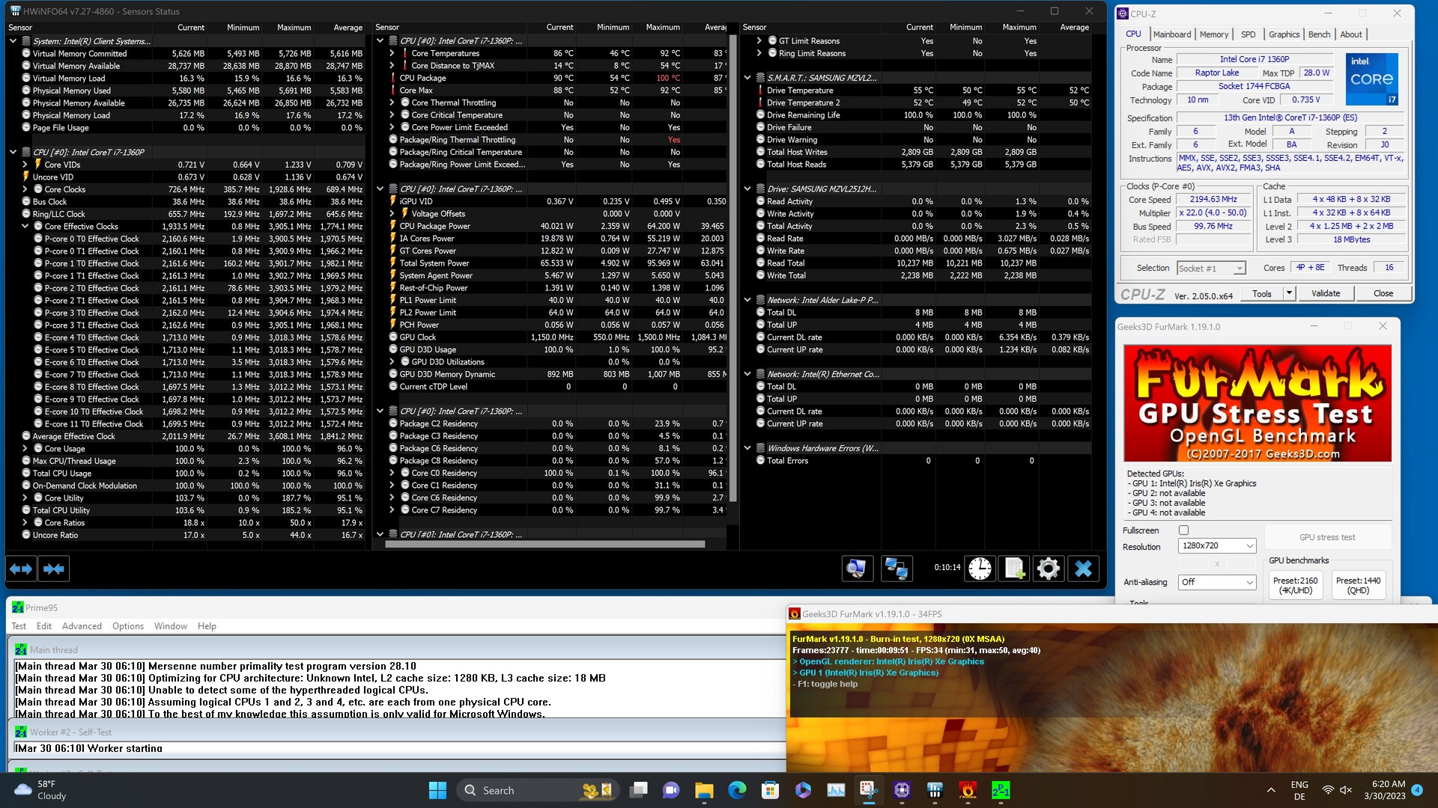Click the horizontal scrollbar under middle sensor panel
Viewport: 1438px width, 808px height.
(x=544, y=545)
